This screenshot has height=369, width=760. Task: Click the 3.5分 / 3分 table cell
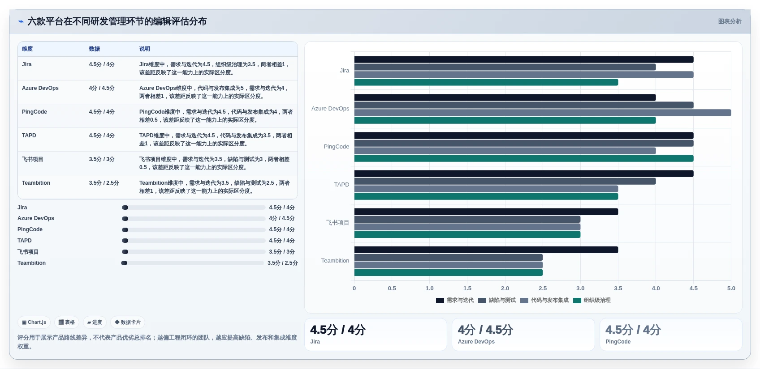(x=102, y=159)
